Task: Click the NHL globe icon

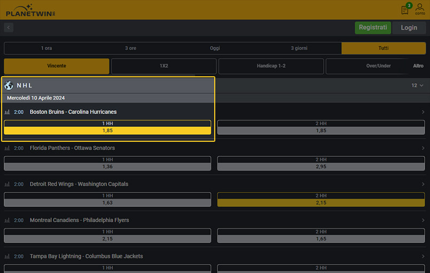Action: pos(9,85)
